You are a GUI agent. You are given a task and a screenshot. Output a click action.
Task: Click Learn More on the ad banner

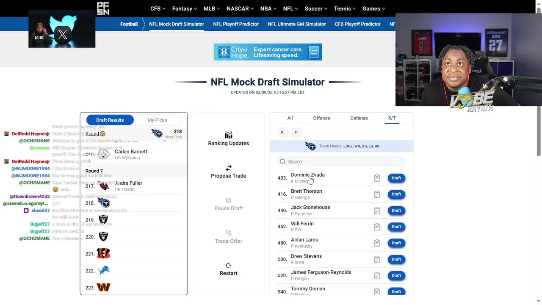point(314,52)
